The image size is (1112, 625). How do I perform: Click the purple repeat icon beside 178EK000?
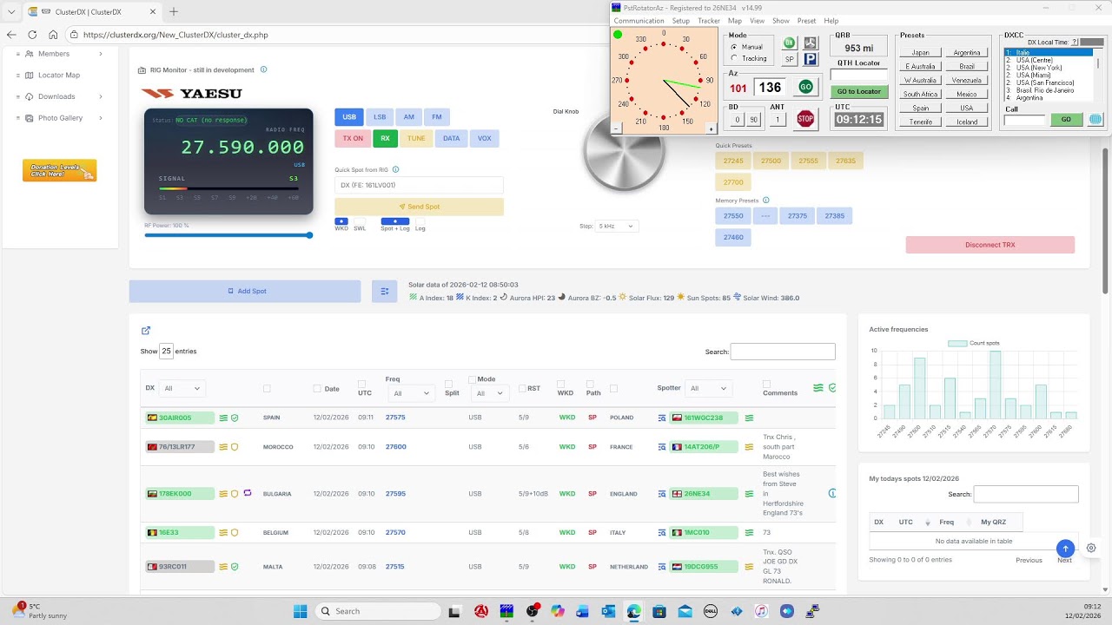247,493
